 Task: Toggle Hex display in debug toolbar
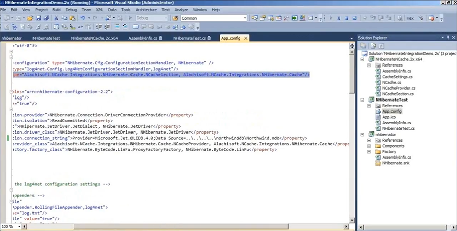(x=410, y=18)
